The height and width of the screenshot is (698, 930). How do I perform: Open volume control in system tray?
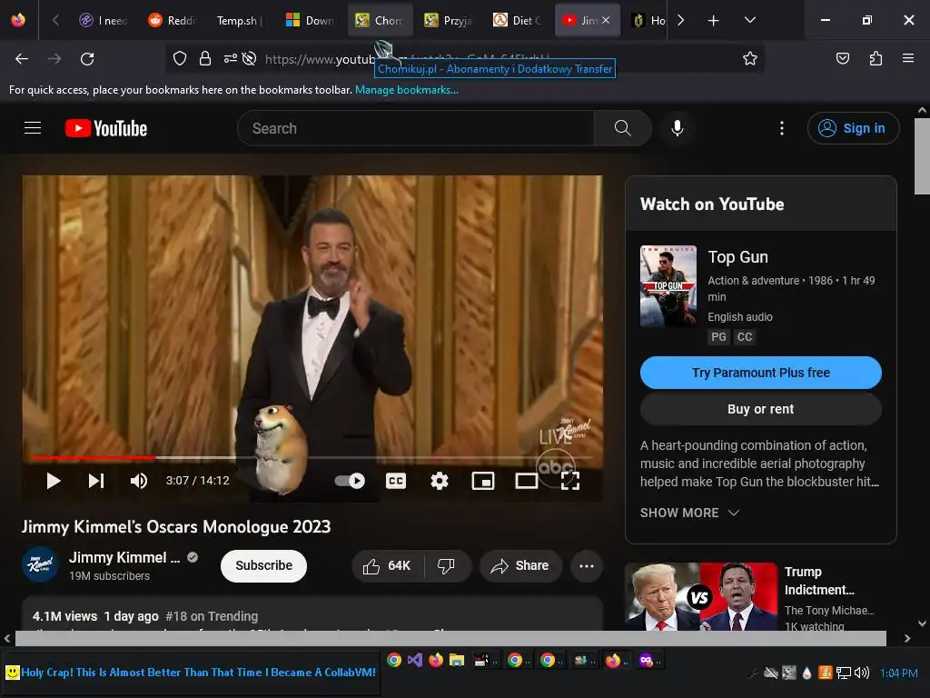(x=862, y=673)
